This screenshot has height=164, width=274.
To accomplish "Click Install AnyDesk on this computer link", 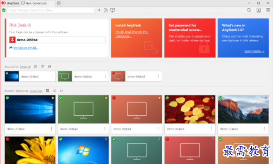I will (x=132, y=34).
